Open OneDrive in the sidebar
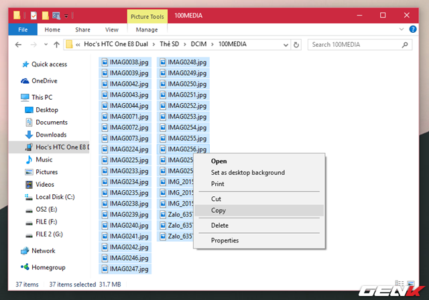The image size is (429, 300). (44, 81)
